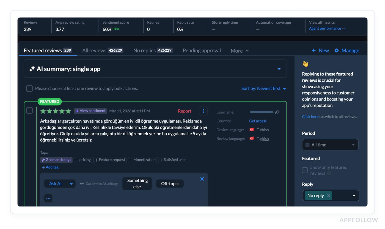
Task: Click here to switch to all reviews
Action: [x=310, y=117]
